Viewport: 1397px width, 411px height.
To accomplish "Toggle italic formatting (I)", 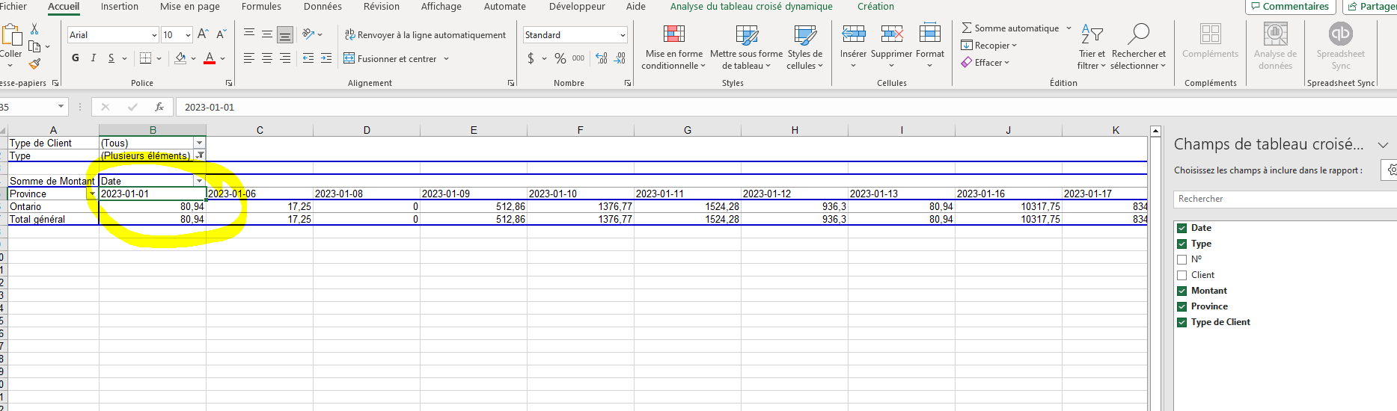I will pyautogui.click(x=94, y=58).
